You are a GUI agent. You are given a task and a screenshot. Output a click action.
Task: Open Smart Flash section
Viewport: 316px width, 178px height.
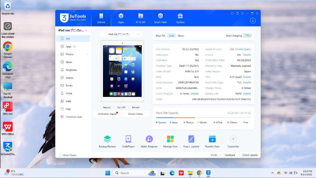point(160,18)
